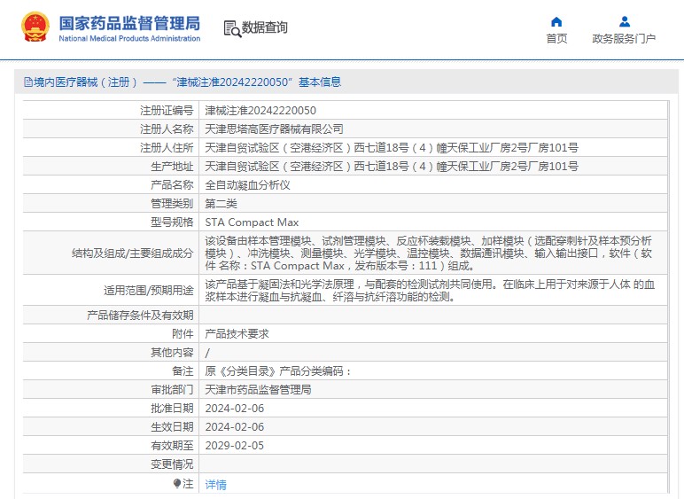Click the 变更情况 row label
Image resolution: width=684 pixels, height=499 pixels.
(x=172, y=464)
